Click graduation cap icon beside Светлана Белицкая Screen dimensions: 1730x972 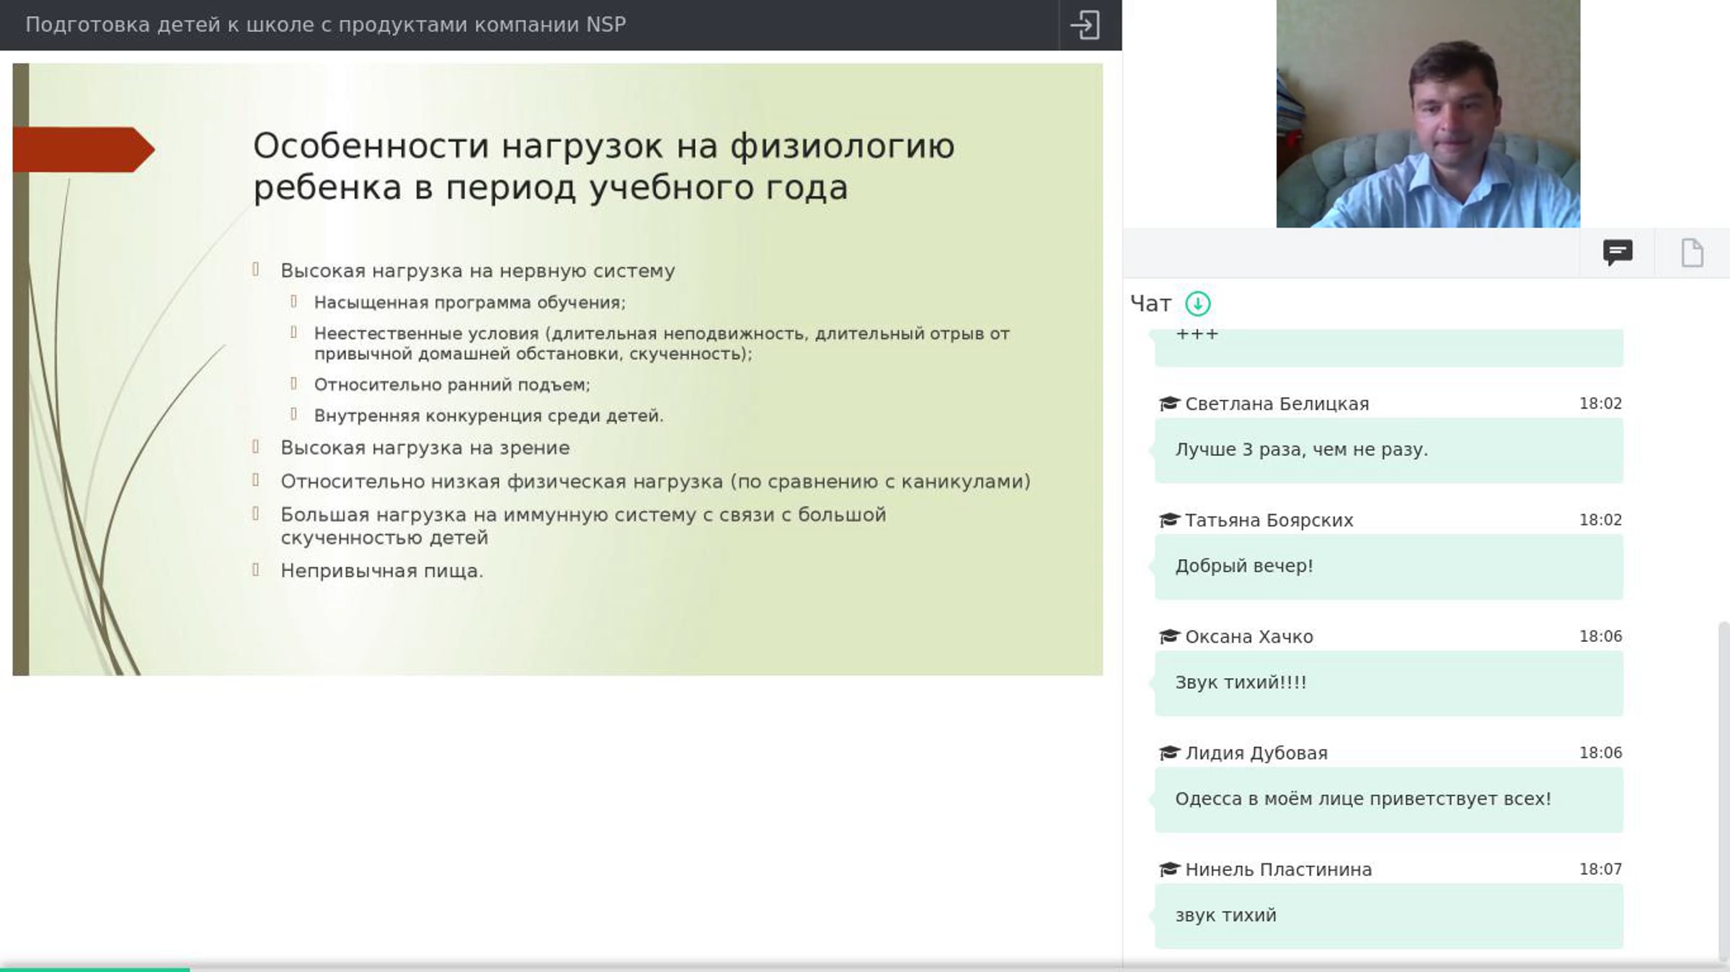point(1168,403)
